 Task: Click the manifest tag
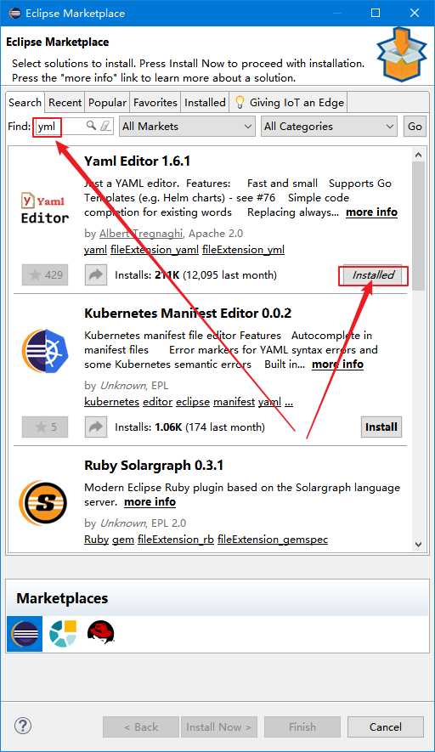[x=234, y=401]
